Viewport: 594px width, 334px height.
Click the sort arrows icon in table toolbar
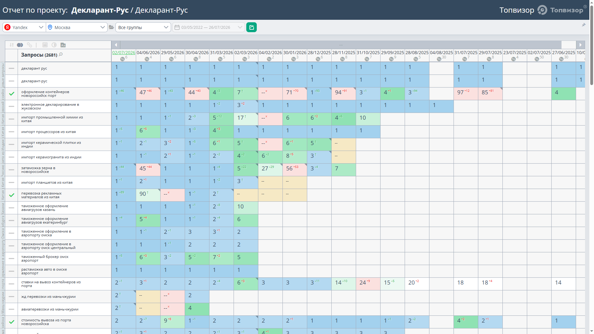[11, 45]
